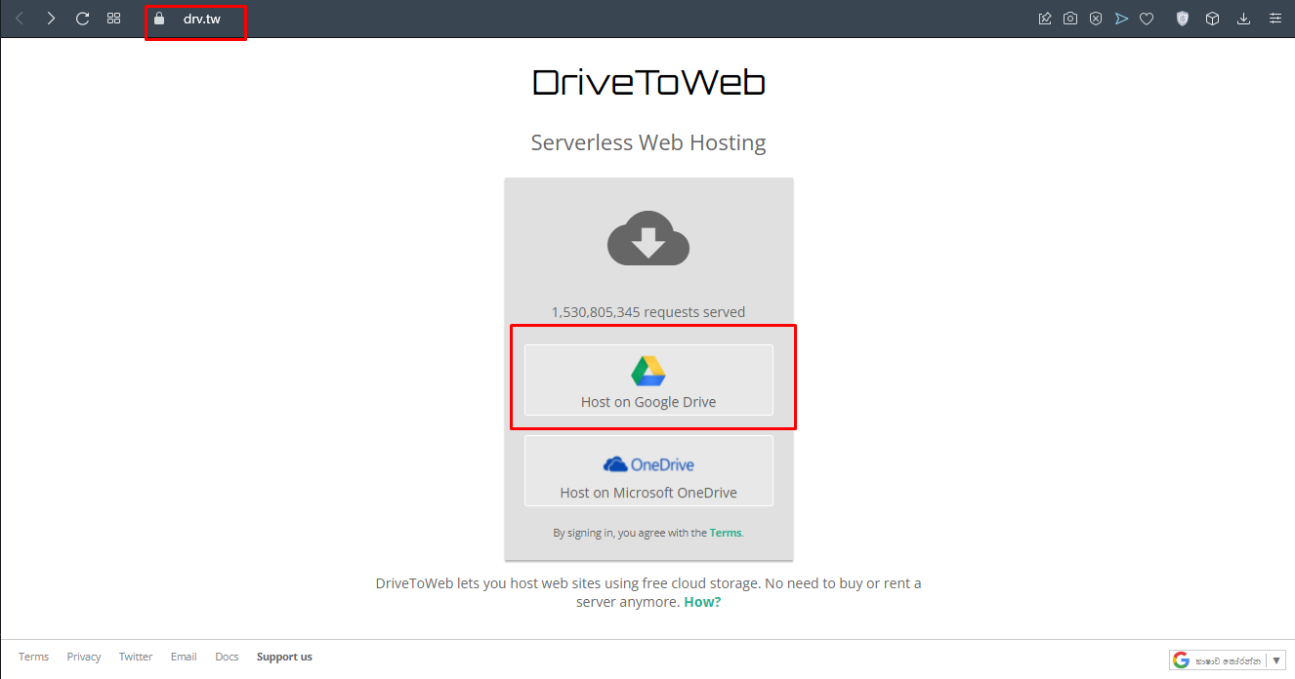Viewport: 1295px width, 679px height.
Task: Click the "1,530,805,345 requests served" text
Action: (x=648, y=312)
